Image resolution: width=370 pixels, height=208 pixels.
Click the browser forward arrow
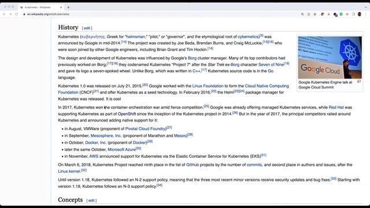pyautogui.click(x=10, y=14)
